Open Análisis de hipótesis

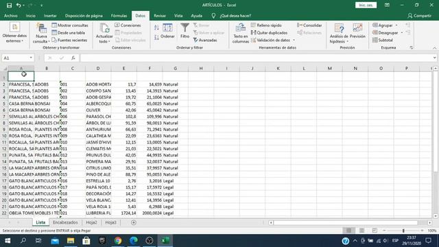click(x=339, y=34)
